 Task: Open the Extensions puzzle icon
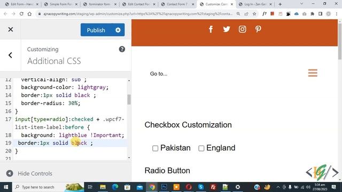pos(312,14)
